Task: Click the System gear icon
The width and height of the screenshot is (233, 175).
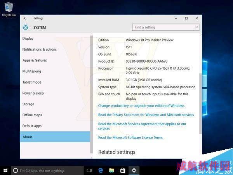Action: [25, 27]
